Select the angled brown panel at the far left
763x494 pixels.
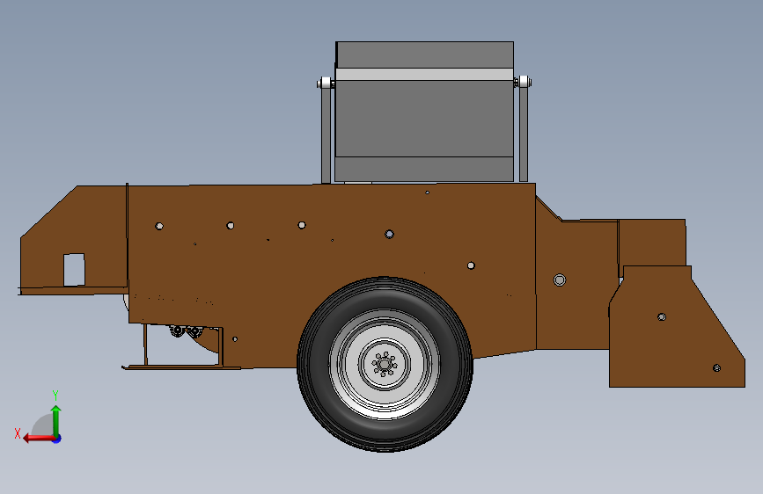[74, 239]
